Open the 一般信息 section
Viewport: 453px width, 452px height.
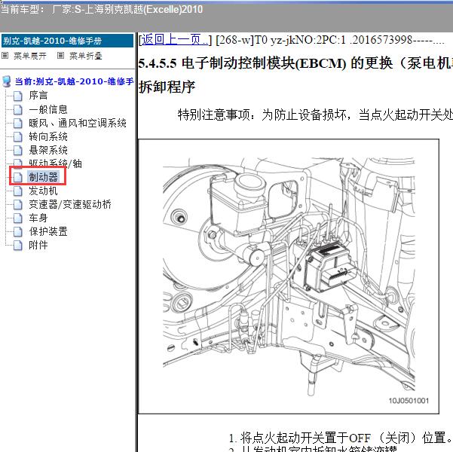click(x=48, y=109)
